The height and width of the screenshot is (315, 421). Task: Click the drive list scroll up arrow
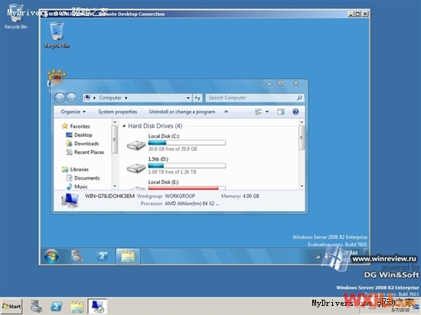(x=302, y=122)
